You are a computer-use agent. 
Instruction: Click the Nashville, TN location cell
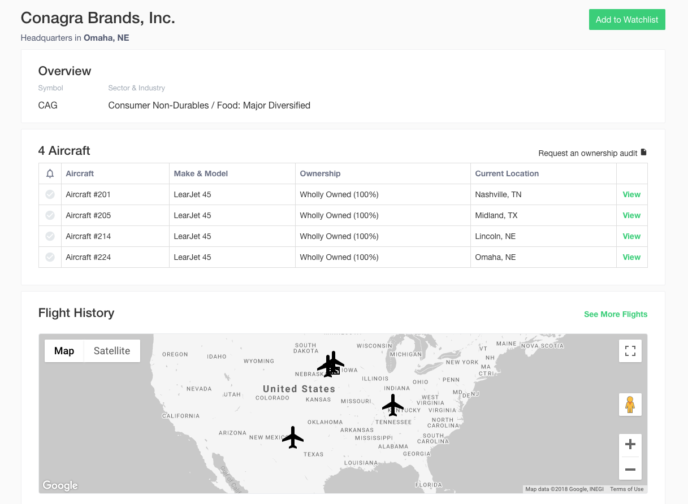tap(543, 194)
